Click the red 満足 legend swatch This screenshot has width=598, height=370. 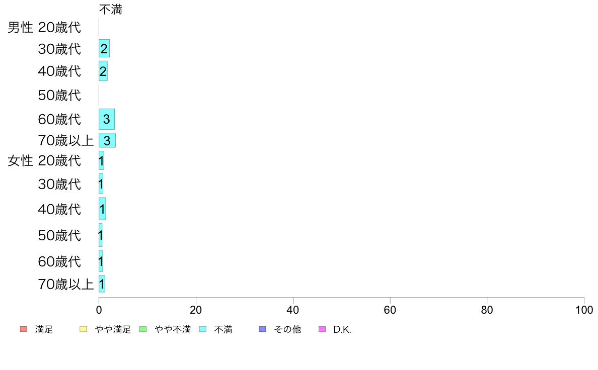(x=24, y=329)
